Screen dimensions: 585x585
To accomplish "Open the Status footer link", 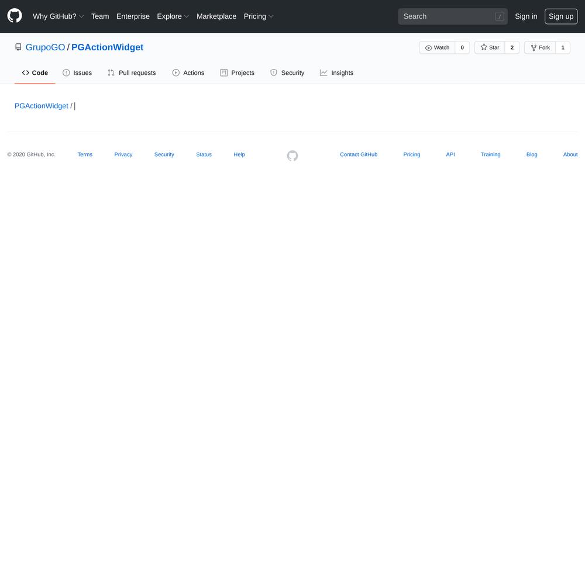I will (204, 154).
